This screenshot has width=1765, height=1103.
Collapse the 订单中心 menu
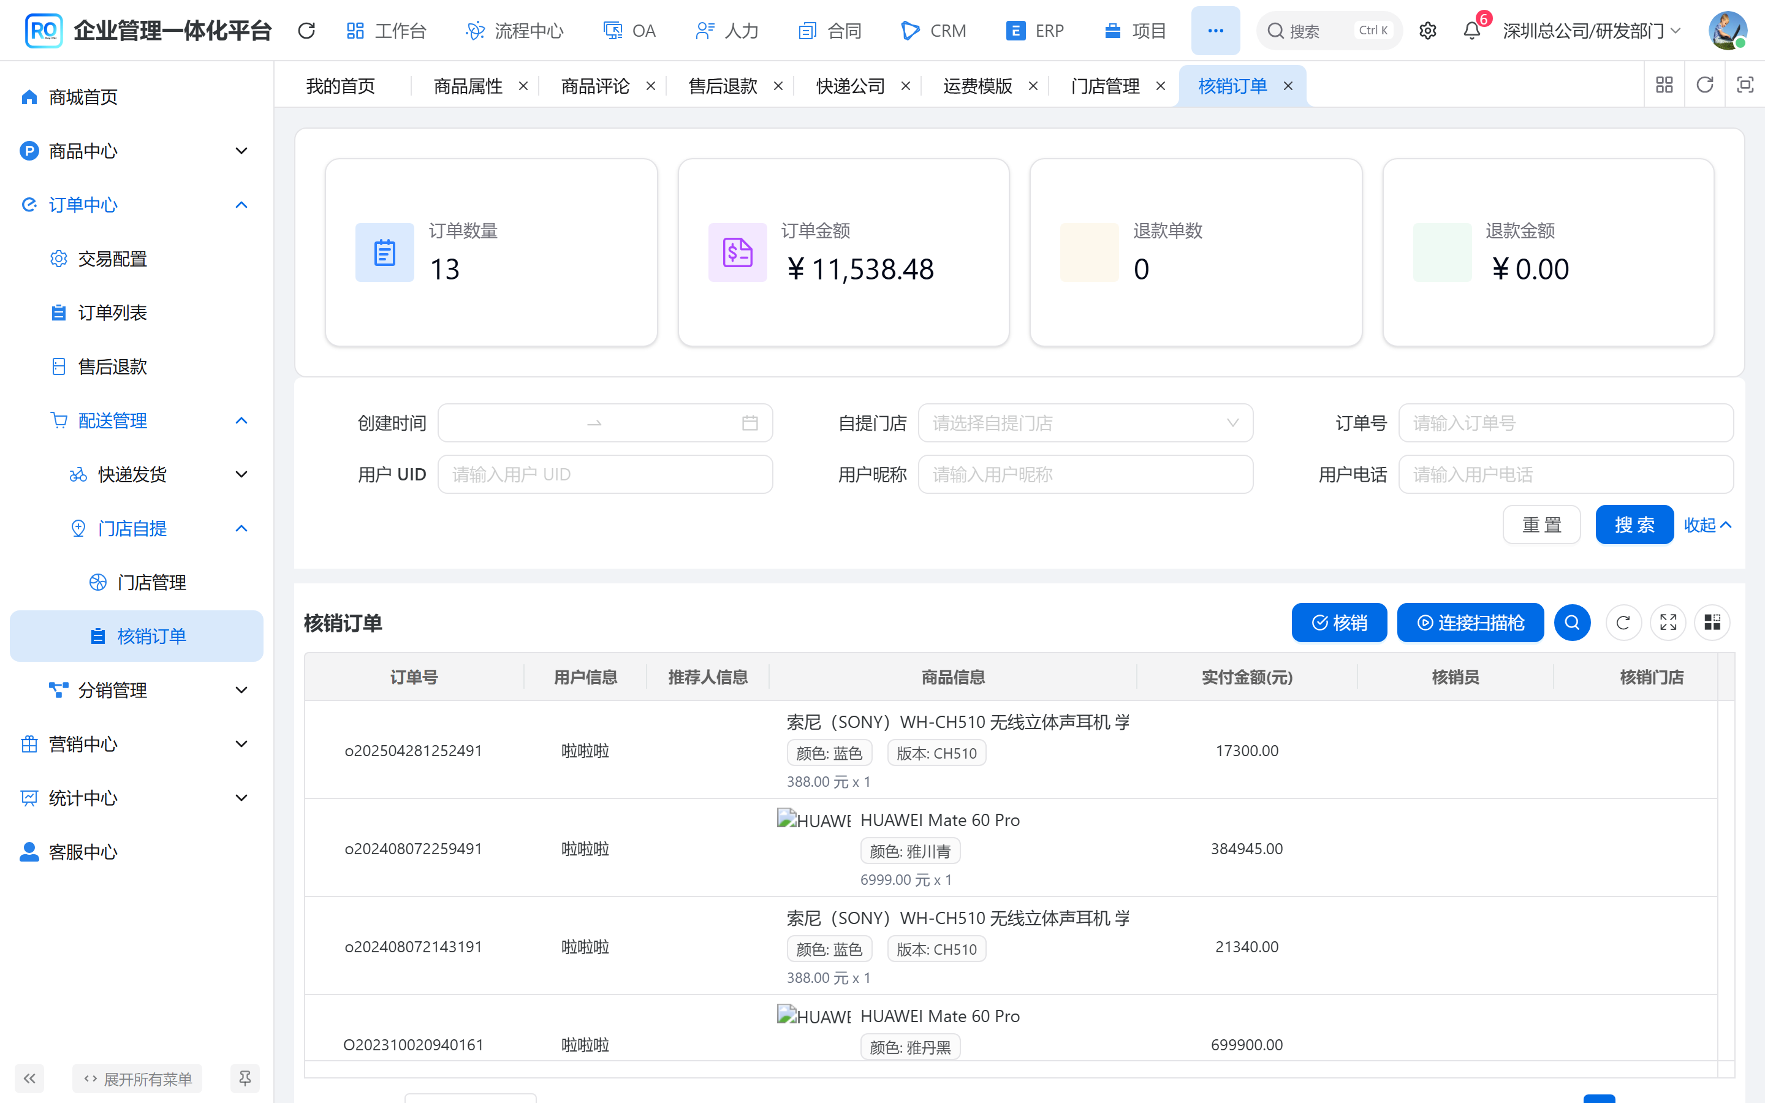(x=137, y=205)
